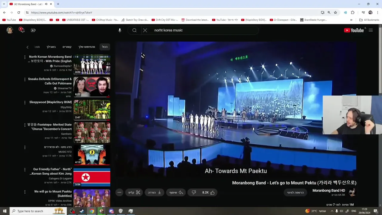The height and width of the screenshot is (215, 382).
Task: Click the search magnifier button
Action: pos(134,30)
